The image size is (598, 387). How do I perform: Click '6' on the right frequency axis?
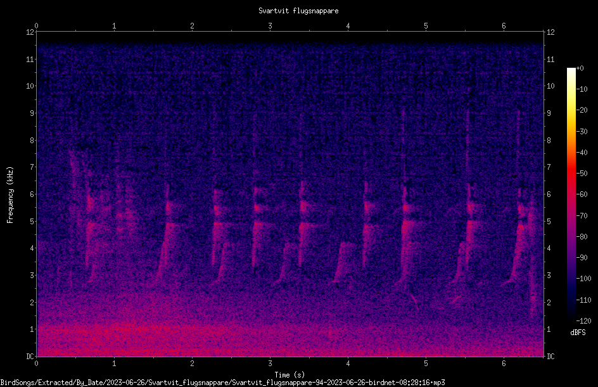click(x=549, y=194)
